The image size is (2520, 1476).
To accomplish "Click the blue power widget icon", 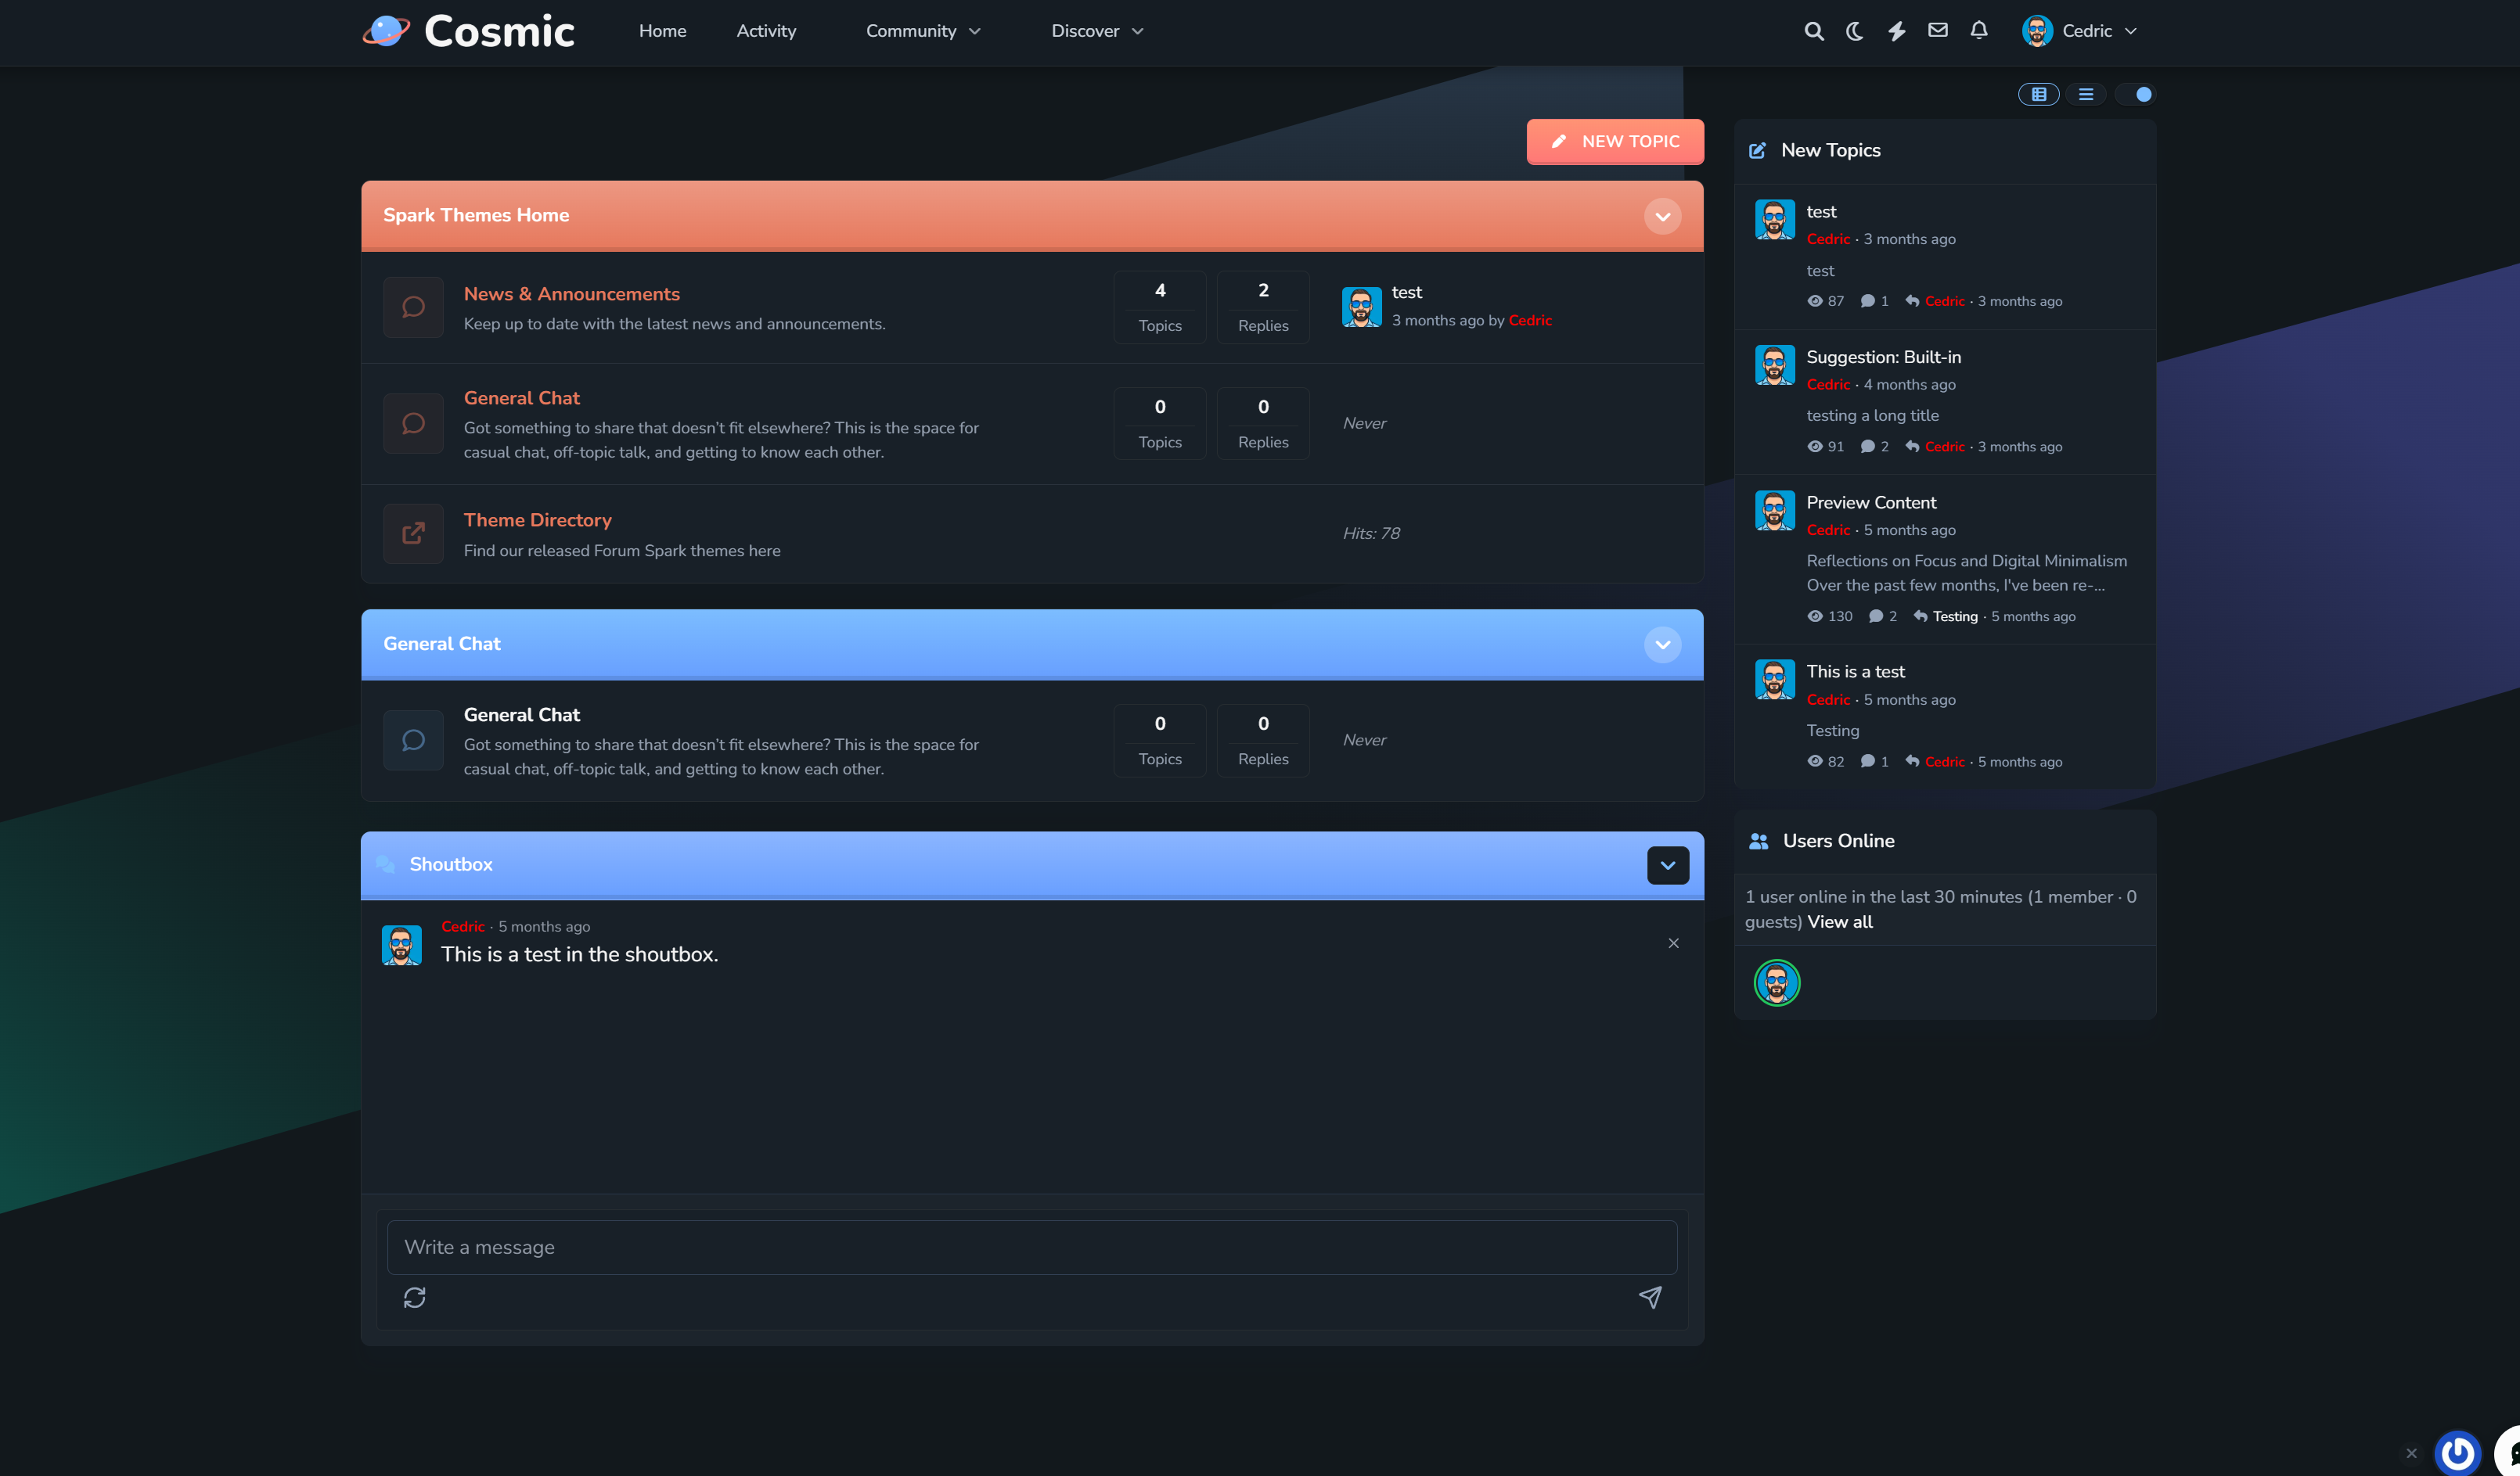I will [2457, 1453].
